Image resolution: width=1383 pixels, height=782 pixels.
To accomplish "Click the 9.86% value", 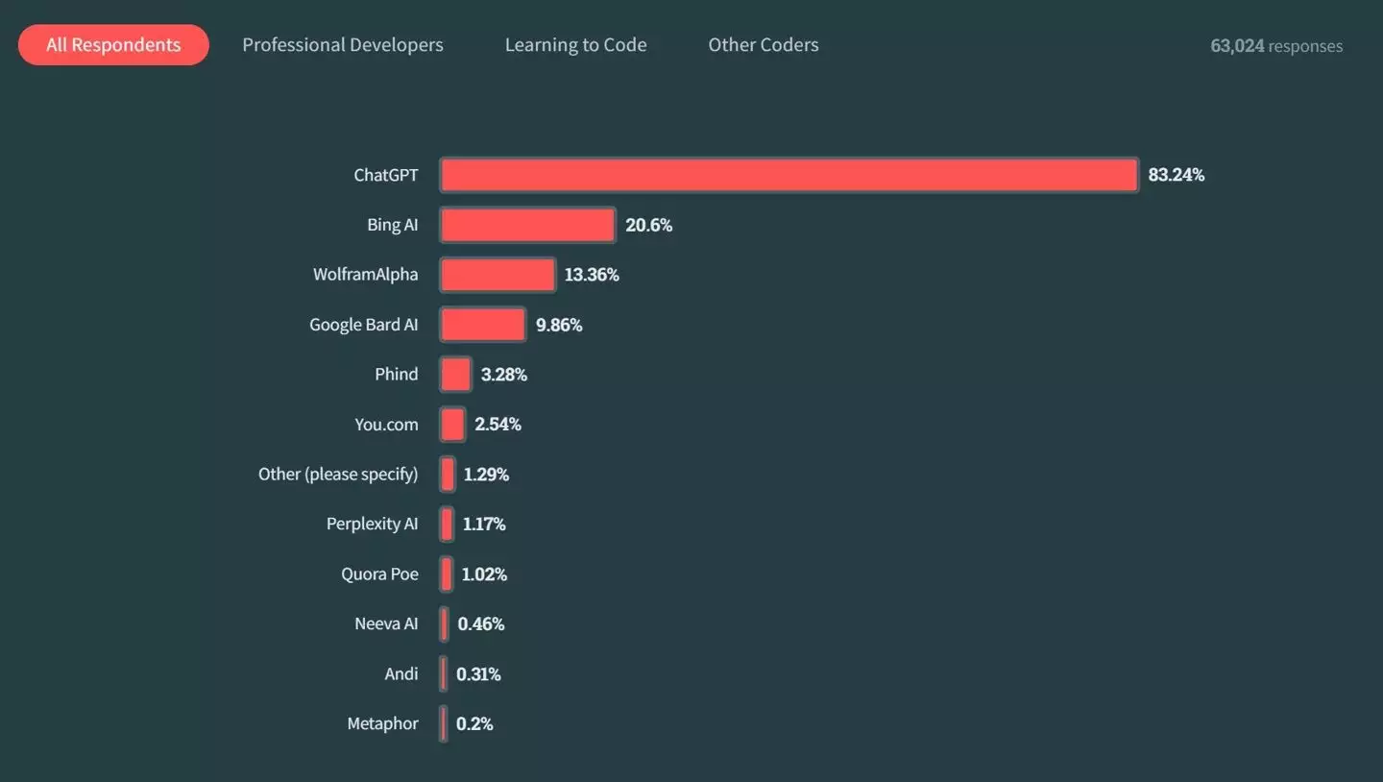I will 559,325.
